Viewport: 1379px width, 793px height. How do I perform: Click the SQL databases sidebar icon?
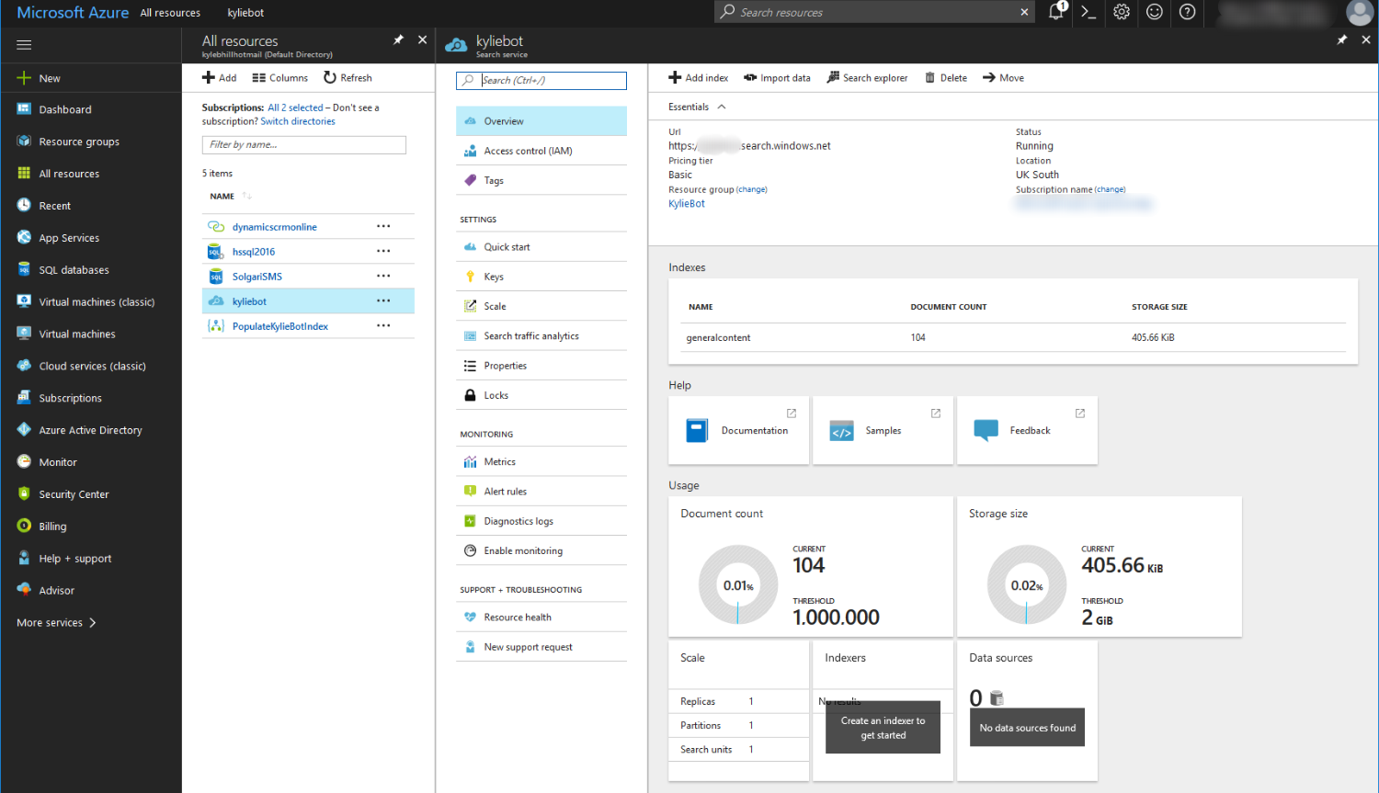[x=24, y=269]
